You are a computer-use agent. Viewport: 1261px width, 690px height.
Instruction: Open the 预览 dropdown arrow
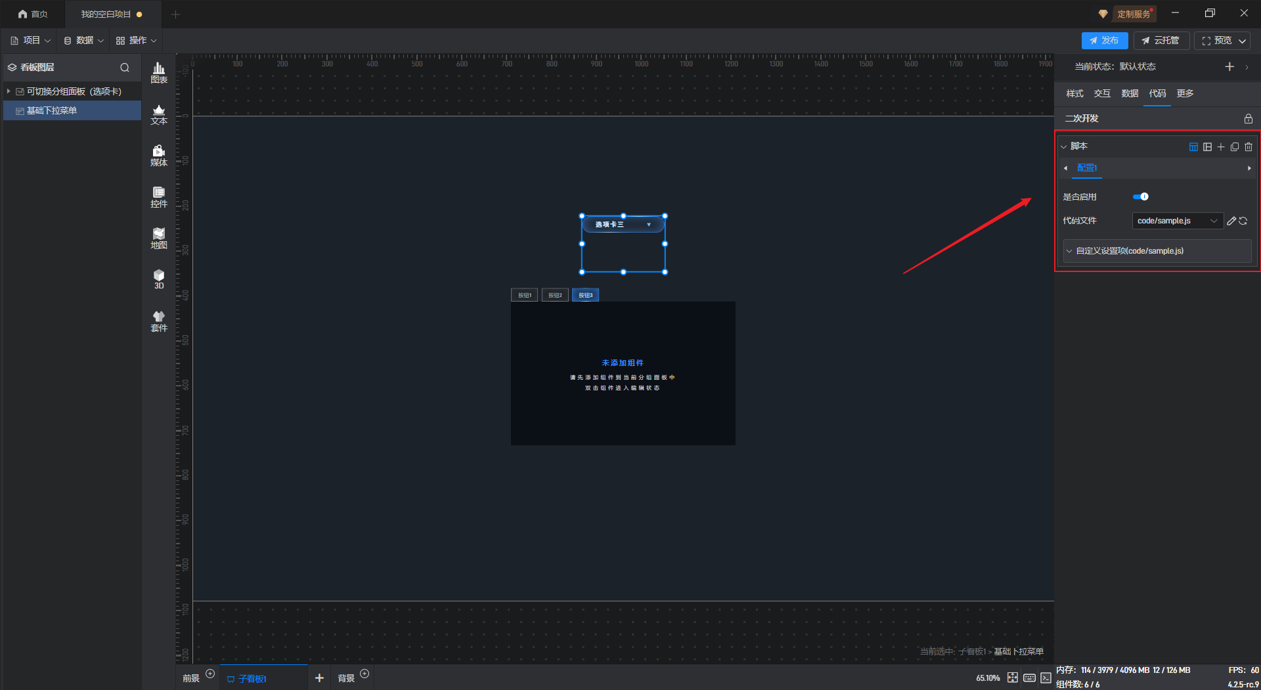(1243, 41)
